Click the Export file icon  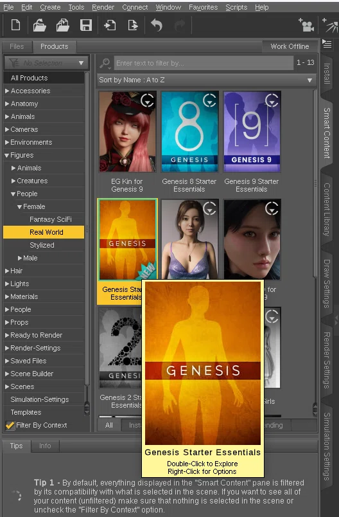coord(133,25)
